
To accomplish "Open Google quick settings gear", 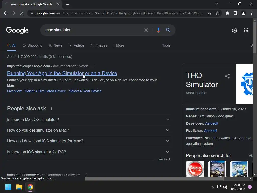I will [x=235, y=30].
